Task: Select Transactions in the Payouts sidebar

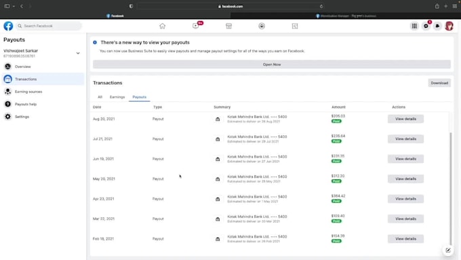Action: [x=43, y=79]
